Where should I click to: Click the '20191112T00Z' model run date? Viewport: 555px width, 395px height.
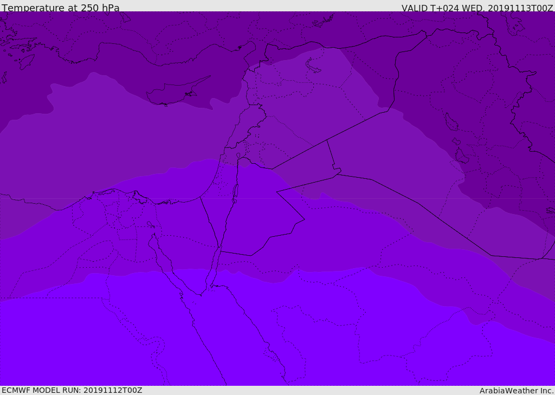click(x=112, y=390)
